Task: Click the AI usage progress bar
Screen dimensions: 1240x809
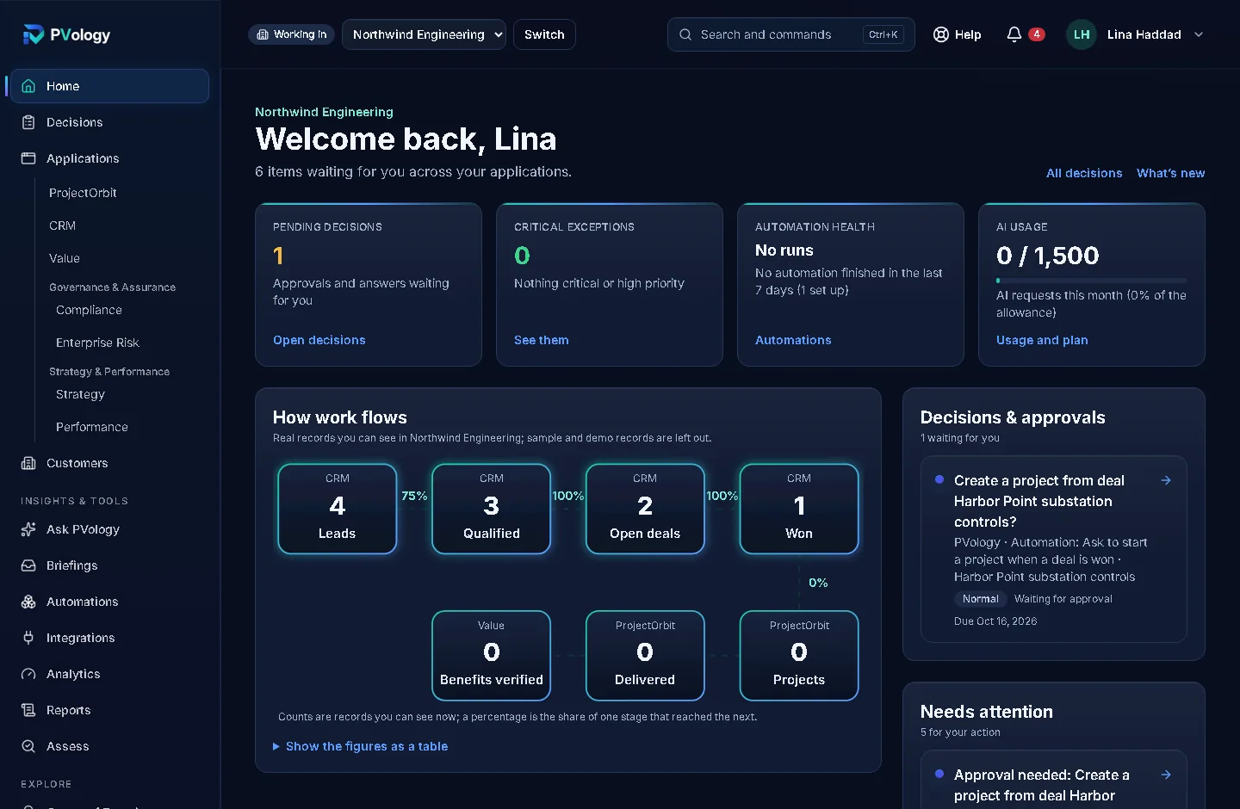Action: click(x=1091, y=281)
